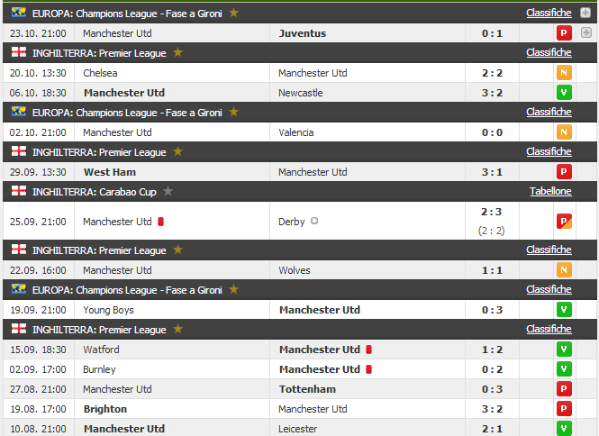The image size is (599, 436).
Task: Click red card icon in Watford match row
Action: coord(368,350)
